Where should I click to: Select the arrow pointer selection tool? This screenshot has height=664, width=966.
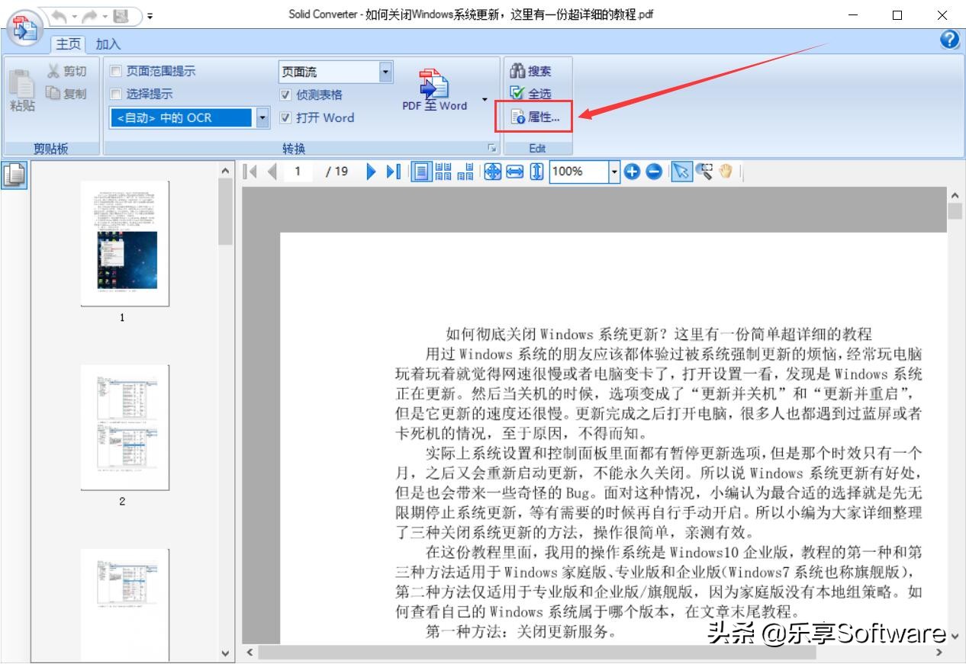click(681, 172)
